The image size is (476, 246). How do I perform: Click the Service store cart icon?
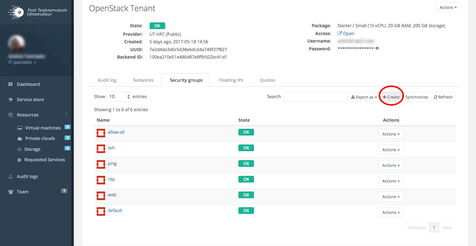[x=10, y=100]
